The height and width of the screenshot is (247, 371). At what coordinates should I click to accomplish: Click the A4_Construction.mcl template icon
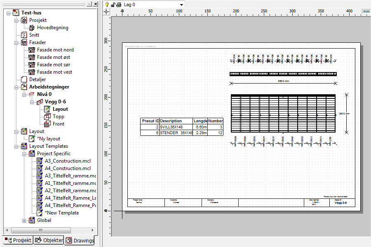40,168
